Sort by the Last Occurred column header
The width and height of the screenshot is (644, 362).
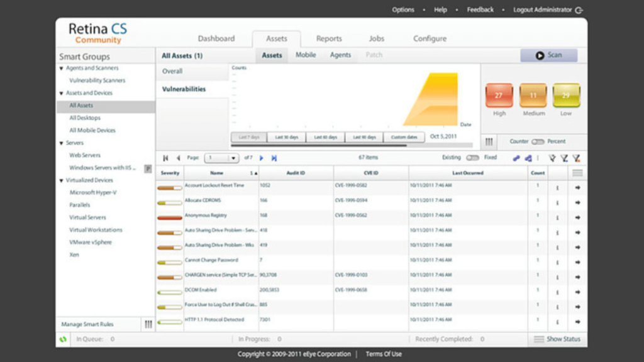pyautogui.click(x=467, y=173)
